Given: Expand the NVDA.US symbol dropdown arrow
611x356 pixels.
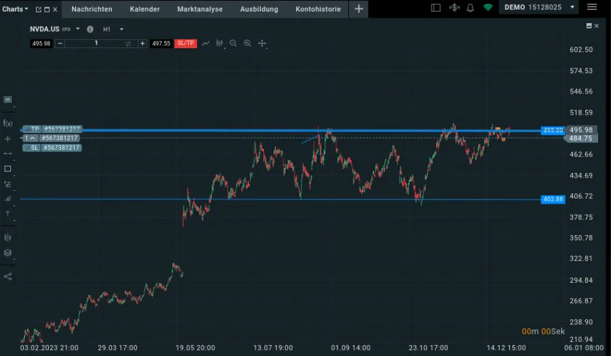Looking at the screenshot, I should 78,29.
